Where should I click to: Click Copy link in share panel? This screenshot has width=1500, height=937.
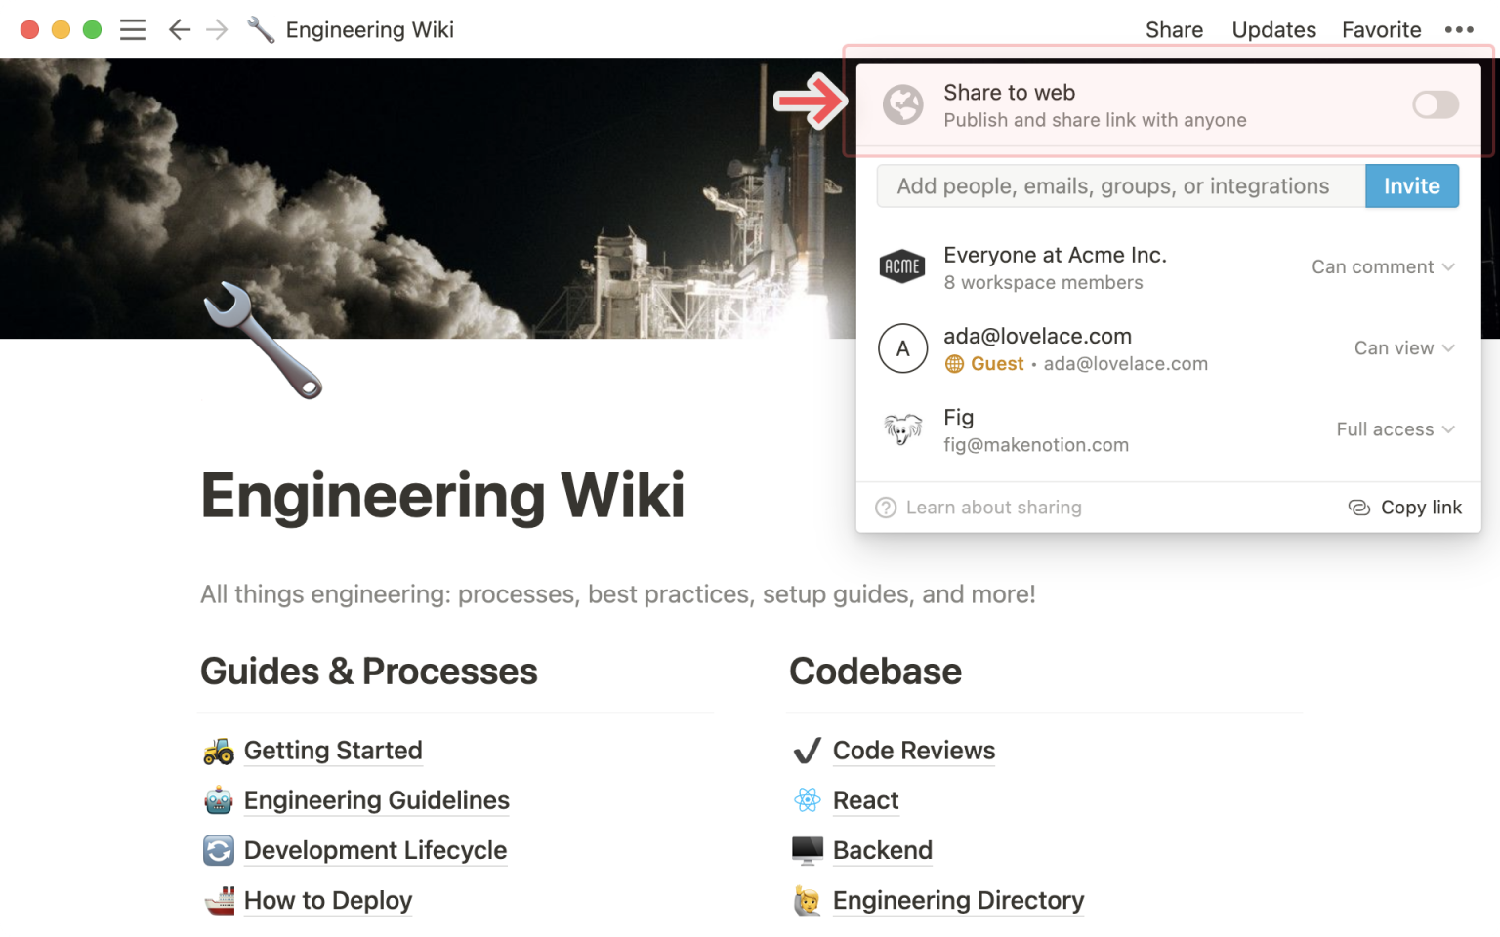pos(1405,508)
